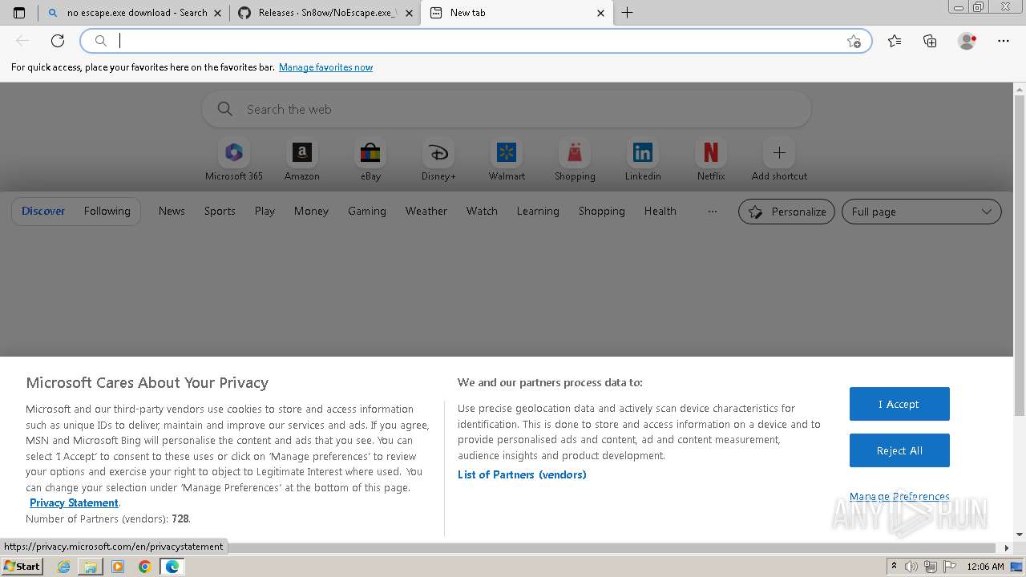This screenshot has height=577, width=1026.
Task: Open the Collections icon
Action: [930, 41]
